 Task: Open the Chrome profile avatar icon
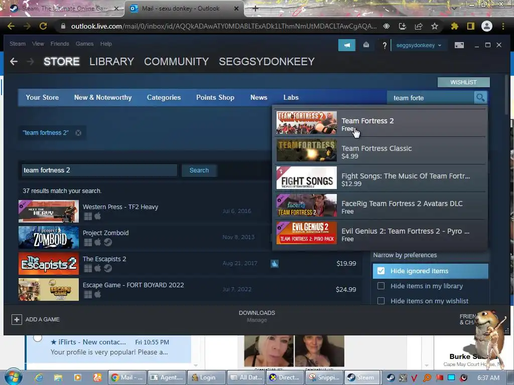(x=487, y=26)
